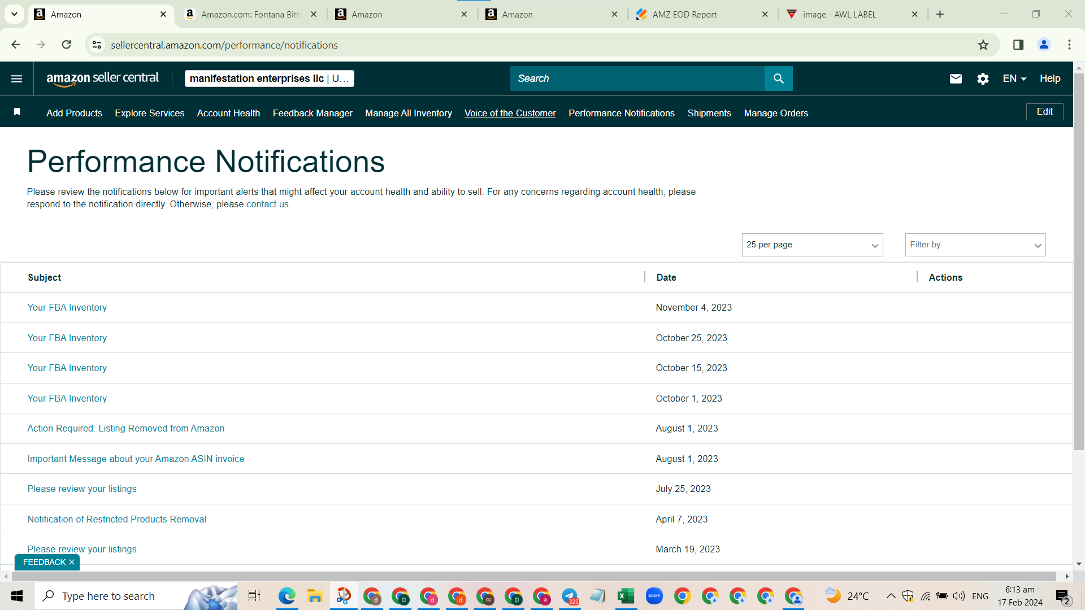Open the Chrome three-dot menu

1069,45
